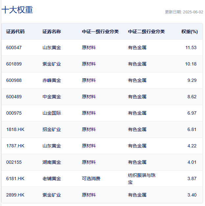Select the 湖南黄金 security name

(52, 162)
